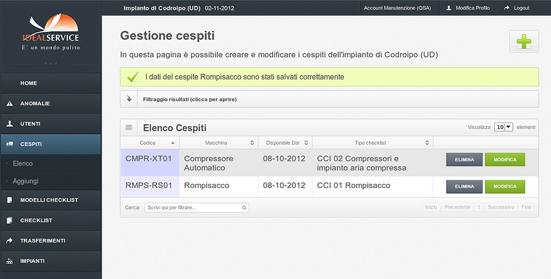551x279 pixels.
Task: Open the Visualizza 10 elementi dropdown
Action: (x=503, y=127)
